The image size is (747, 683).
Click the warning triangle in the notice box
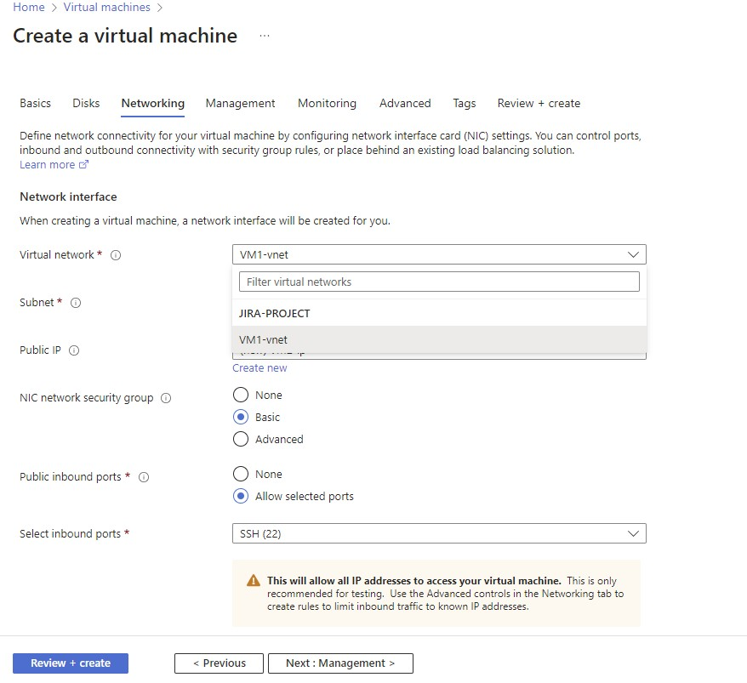pyautogui.click(x=253, y=579)
